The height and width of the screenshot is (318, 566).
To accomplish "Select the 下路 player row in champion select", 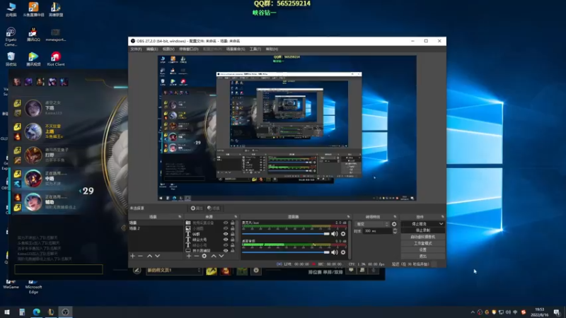I will click(x=46, y=108).
